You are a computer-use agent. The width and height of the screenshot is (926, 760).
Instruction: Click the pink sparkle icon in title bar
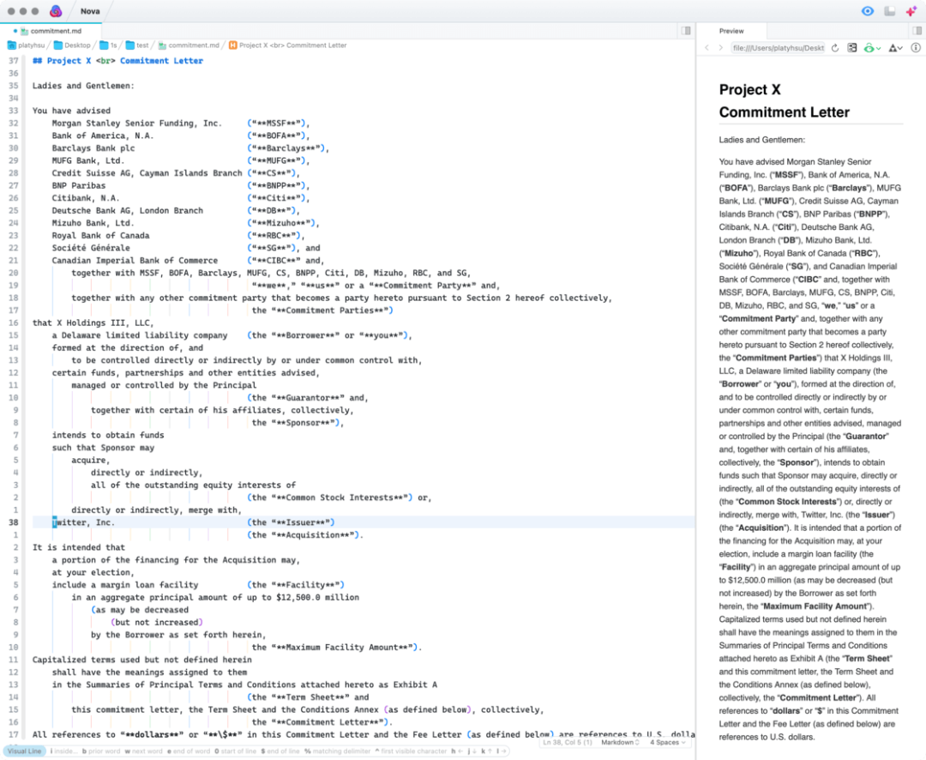911,10
